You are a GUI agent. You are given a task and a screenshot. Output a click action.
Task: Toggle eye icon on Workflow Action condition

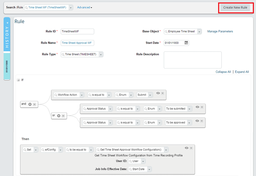pyautogui.click(x=158, y=93)
